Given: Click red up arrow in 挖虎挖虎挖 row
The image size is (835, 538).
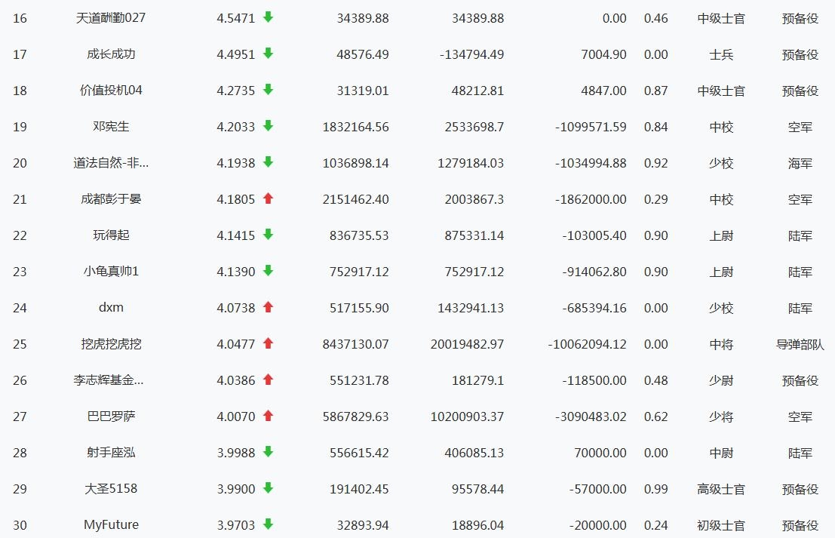Looking at the screenshot, I should click(x=268, y=343).
